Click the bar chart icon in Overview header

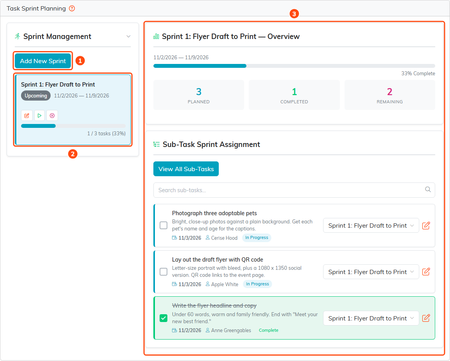point(156,37)
